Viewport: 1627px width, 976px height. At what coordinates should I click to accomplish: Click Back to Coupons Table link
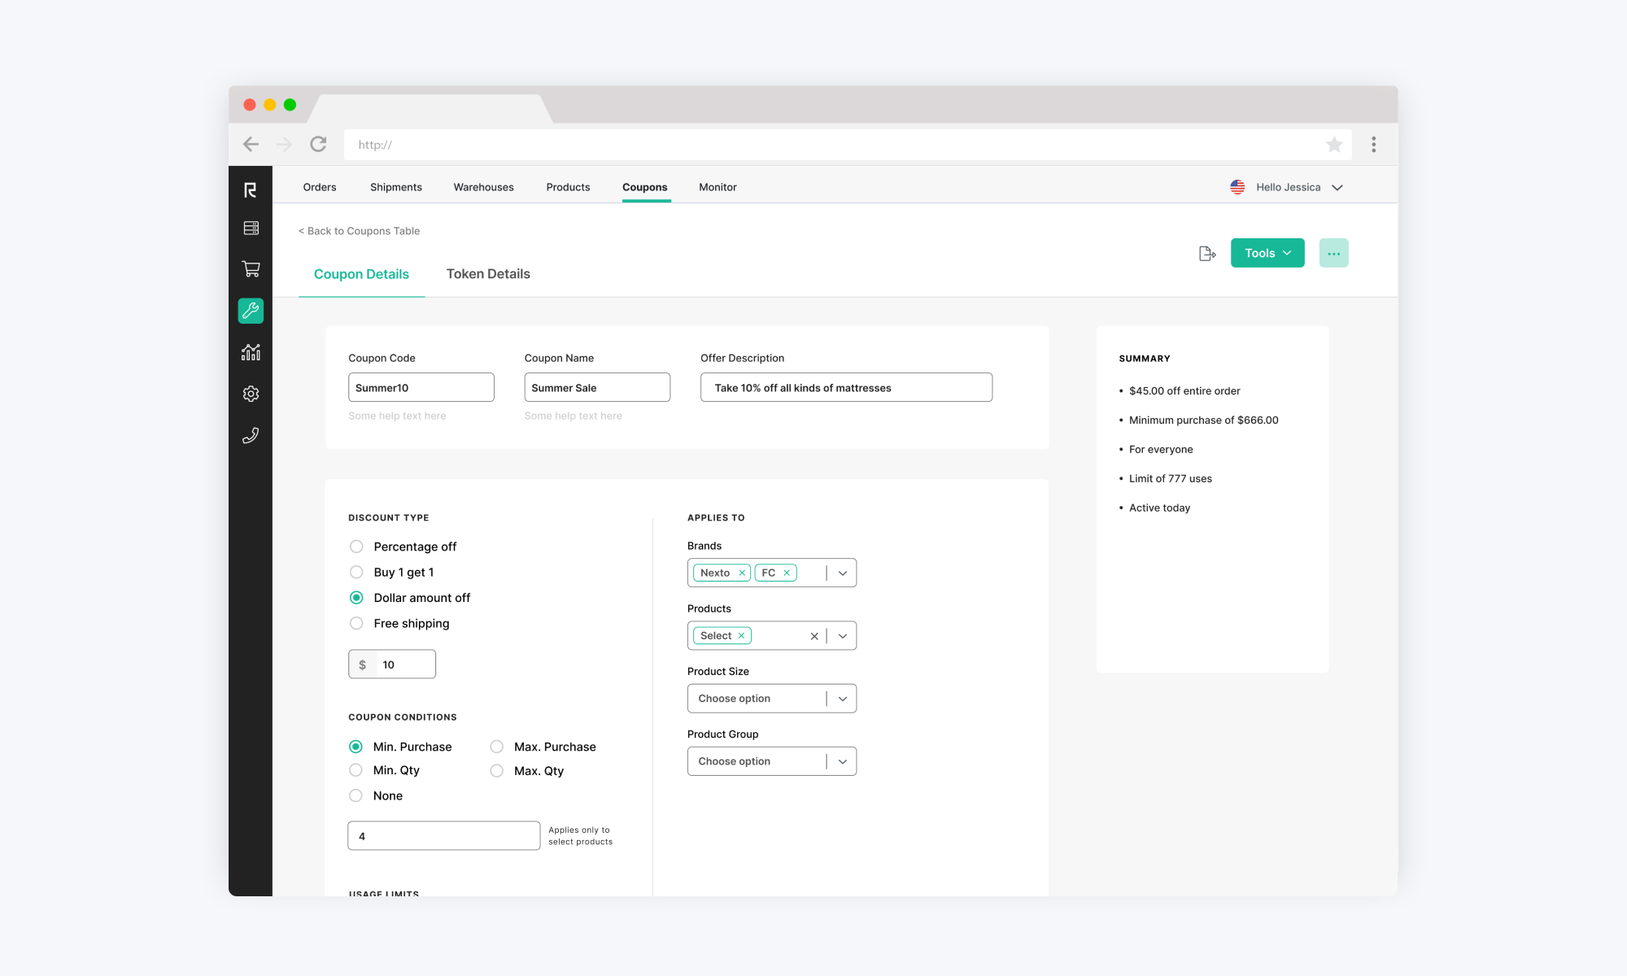[x=359, y=231]
